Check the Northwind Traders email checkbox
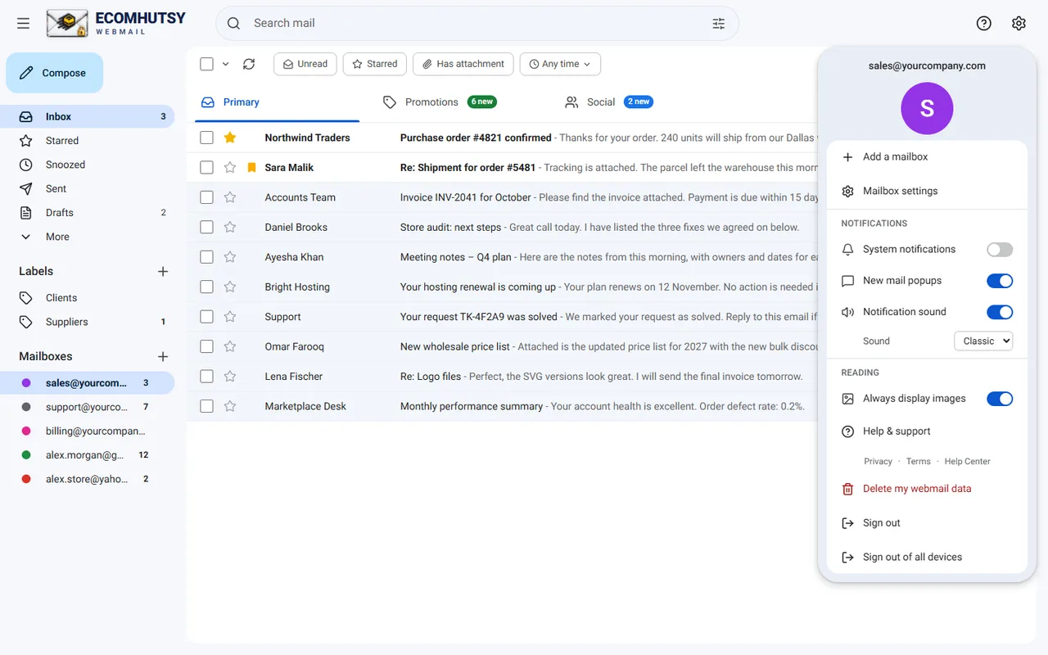Screen dimensions: 1048x655 [206, 138]
